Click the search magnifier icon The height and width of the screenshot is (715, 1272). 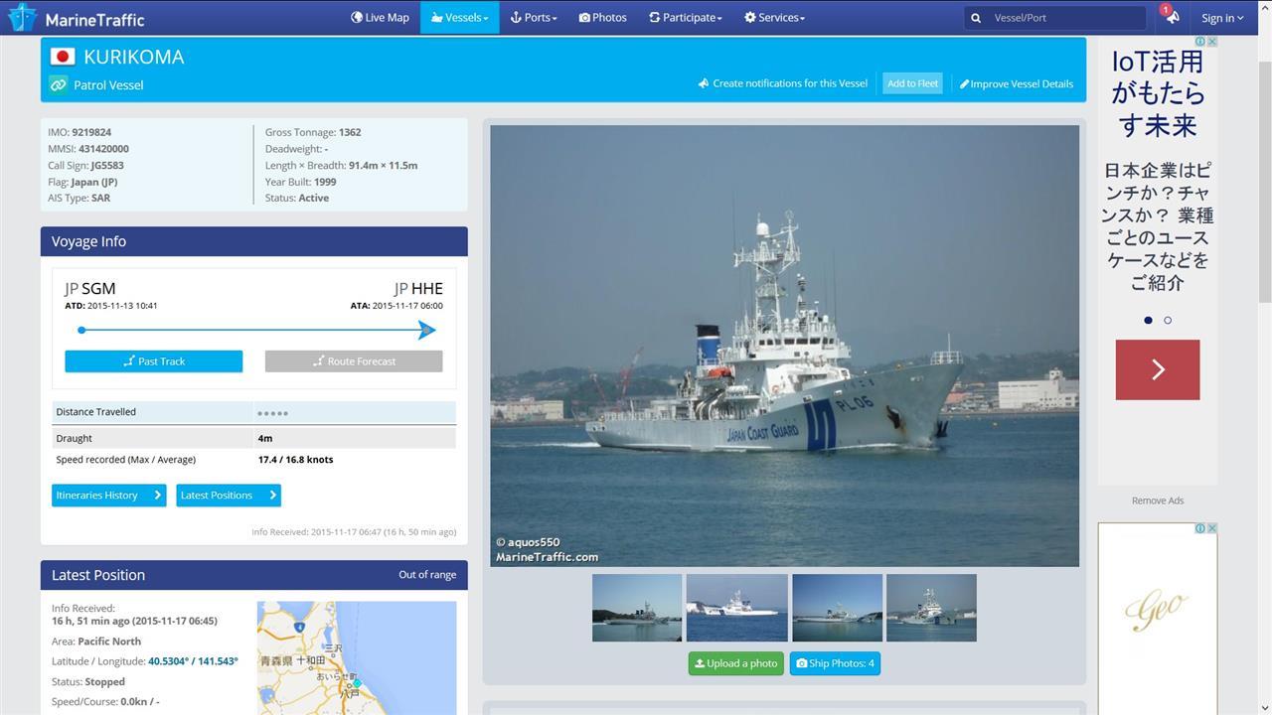[x=976, y=18]
